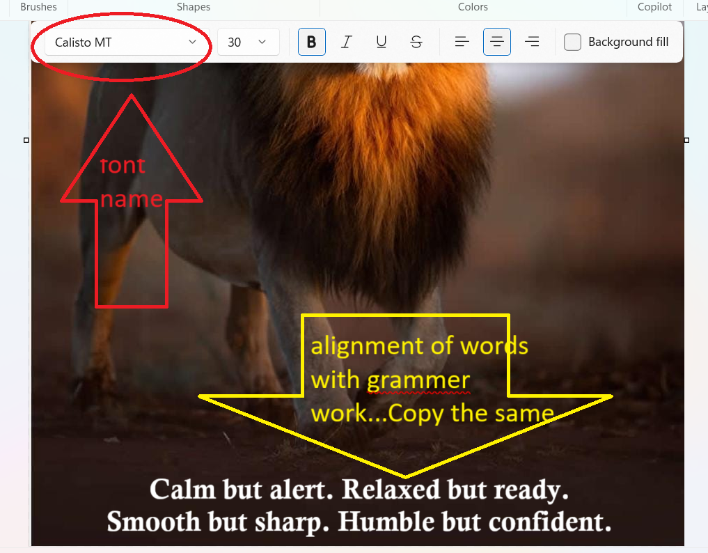708x553 pixels.
Task: Click the left text box resize handle
Action: coord(26,140)
